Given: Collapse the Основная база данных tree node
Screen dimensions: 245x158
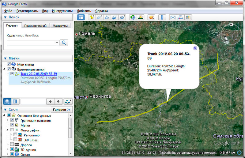Looking at the screenshot, I should (x=4, y=115).
